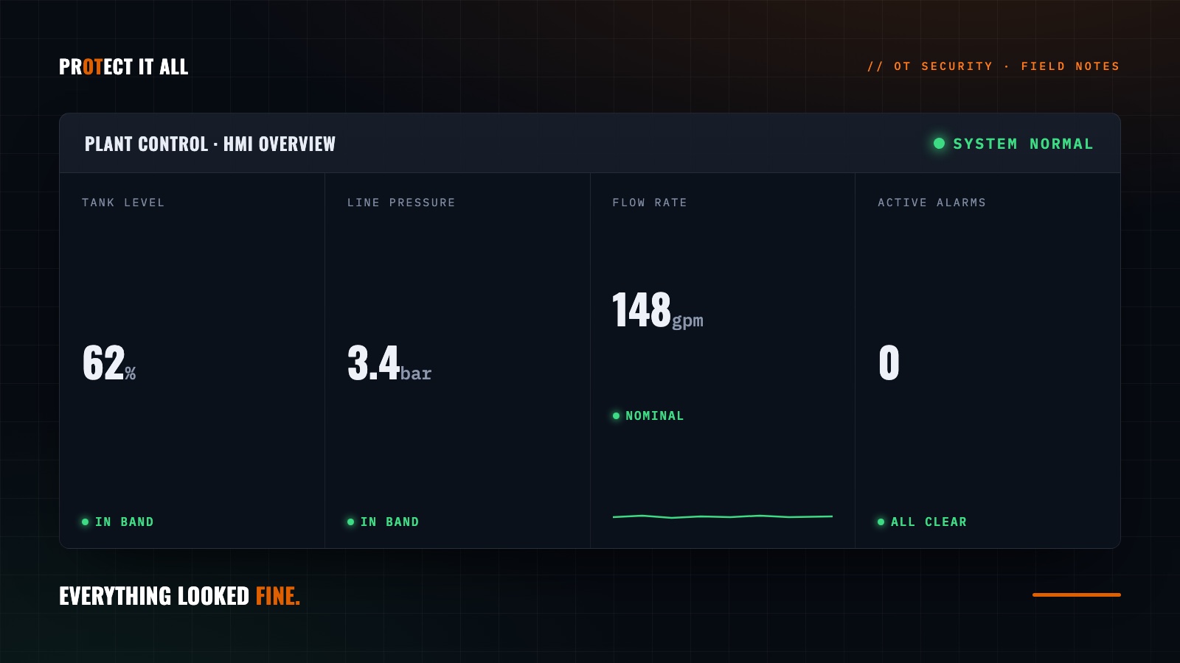Click the orange accent bar at bottom right
This screenshot has height=663, width=1180.
(1076, 594)
